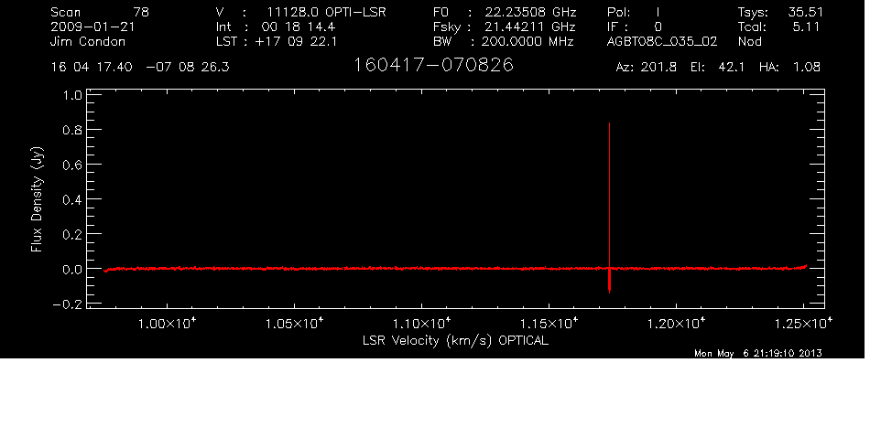Click the Nod procedure label
Screen dimensions: 881x448
coord(750,41)
